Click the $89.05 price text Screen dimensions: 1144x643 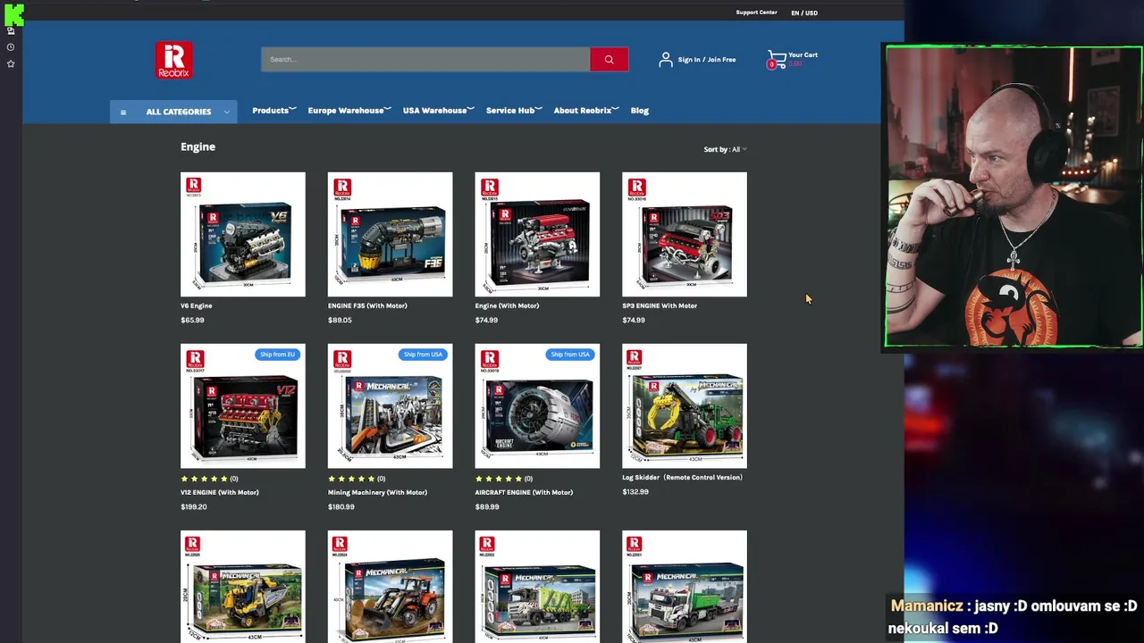click(340, 320)
